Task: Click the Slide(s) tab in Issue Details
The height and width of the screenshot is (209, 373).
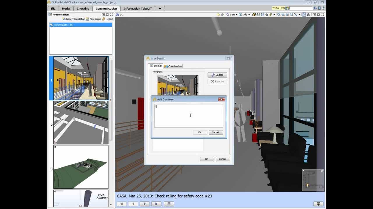Action: click(x=156, y=66)
